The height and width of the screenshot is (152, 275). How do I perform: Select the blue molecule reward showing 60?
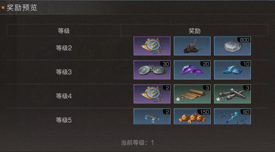tap(232, 117)
